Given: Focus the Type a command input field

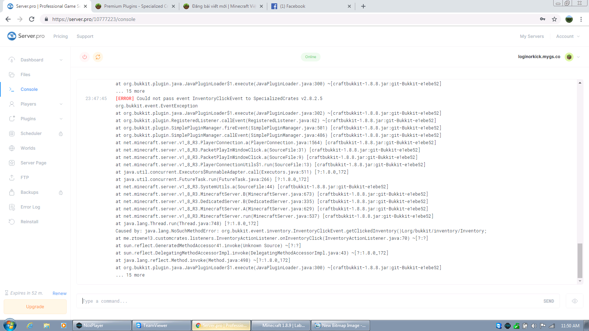Looking at the screenshot, I should pyautogui.click(x=309, y=301).
